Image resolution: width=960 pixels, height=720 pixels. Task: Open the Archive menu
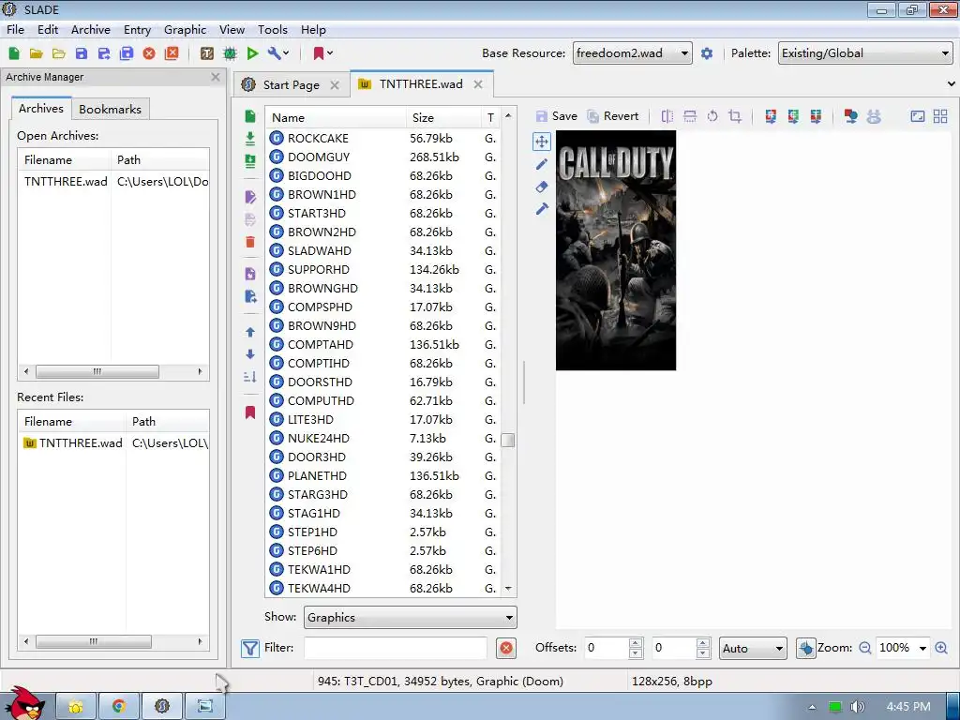pyautogui.click(x=91, y=29)
